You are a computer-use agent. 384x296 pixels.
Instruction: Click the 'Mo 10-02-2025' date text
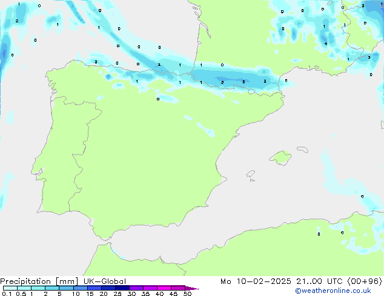pos(256,282)
